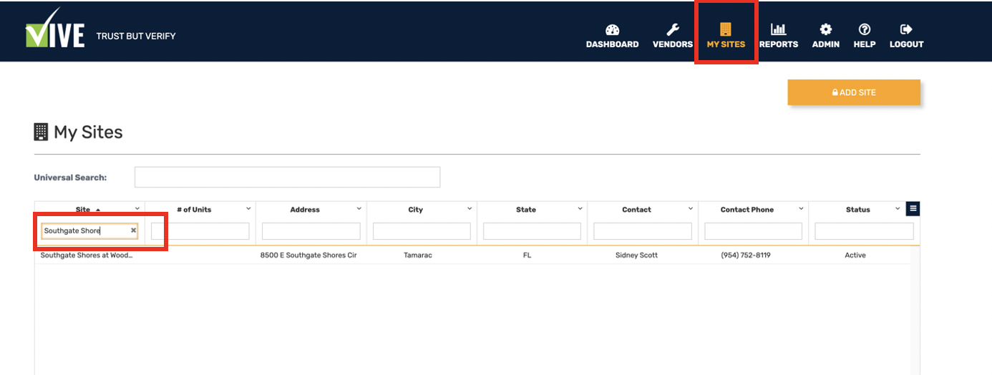The height and width of the screenshot is (375, 992).
Task: Open the Address column dropdown
Action: click(359, 208)
